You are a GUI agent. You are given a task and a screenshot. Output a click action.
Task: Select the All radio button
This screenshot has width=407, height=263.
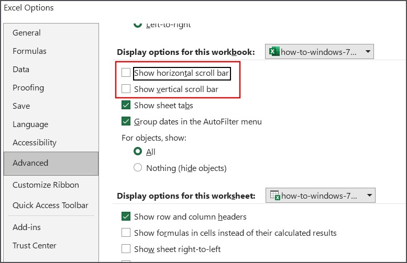click(138, 152)
